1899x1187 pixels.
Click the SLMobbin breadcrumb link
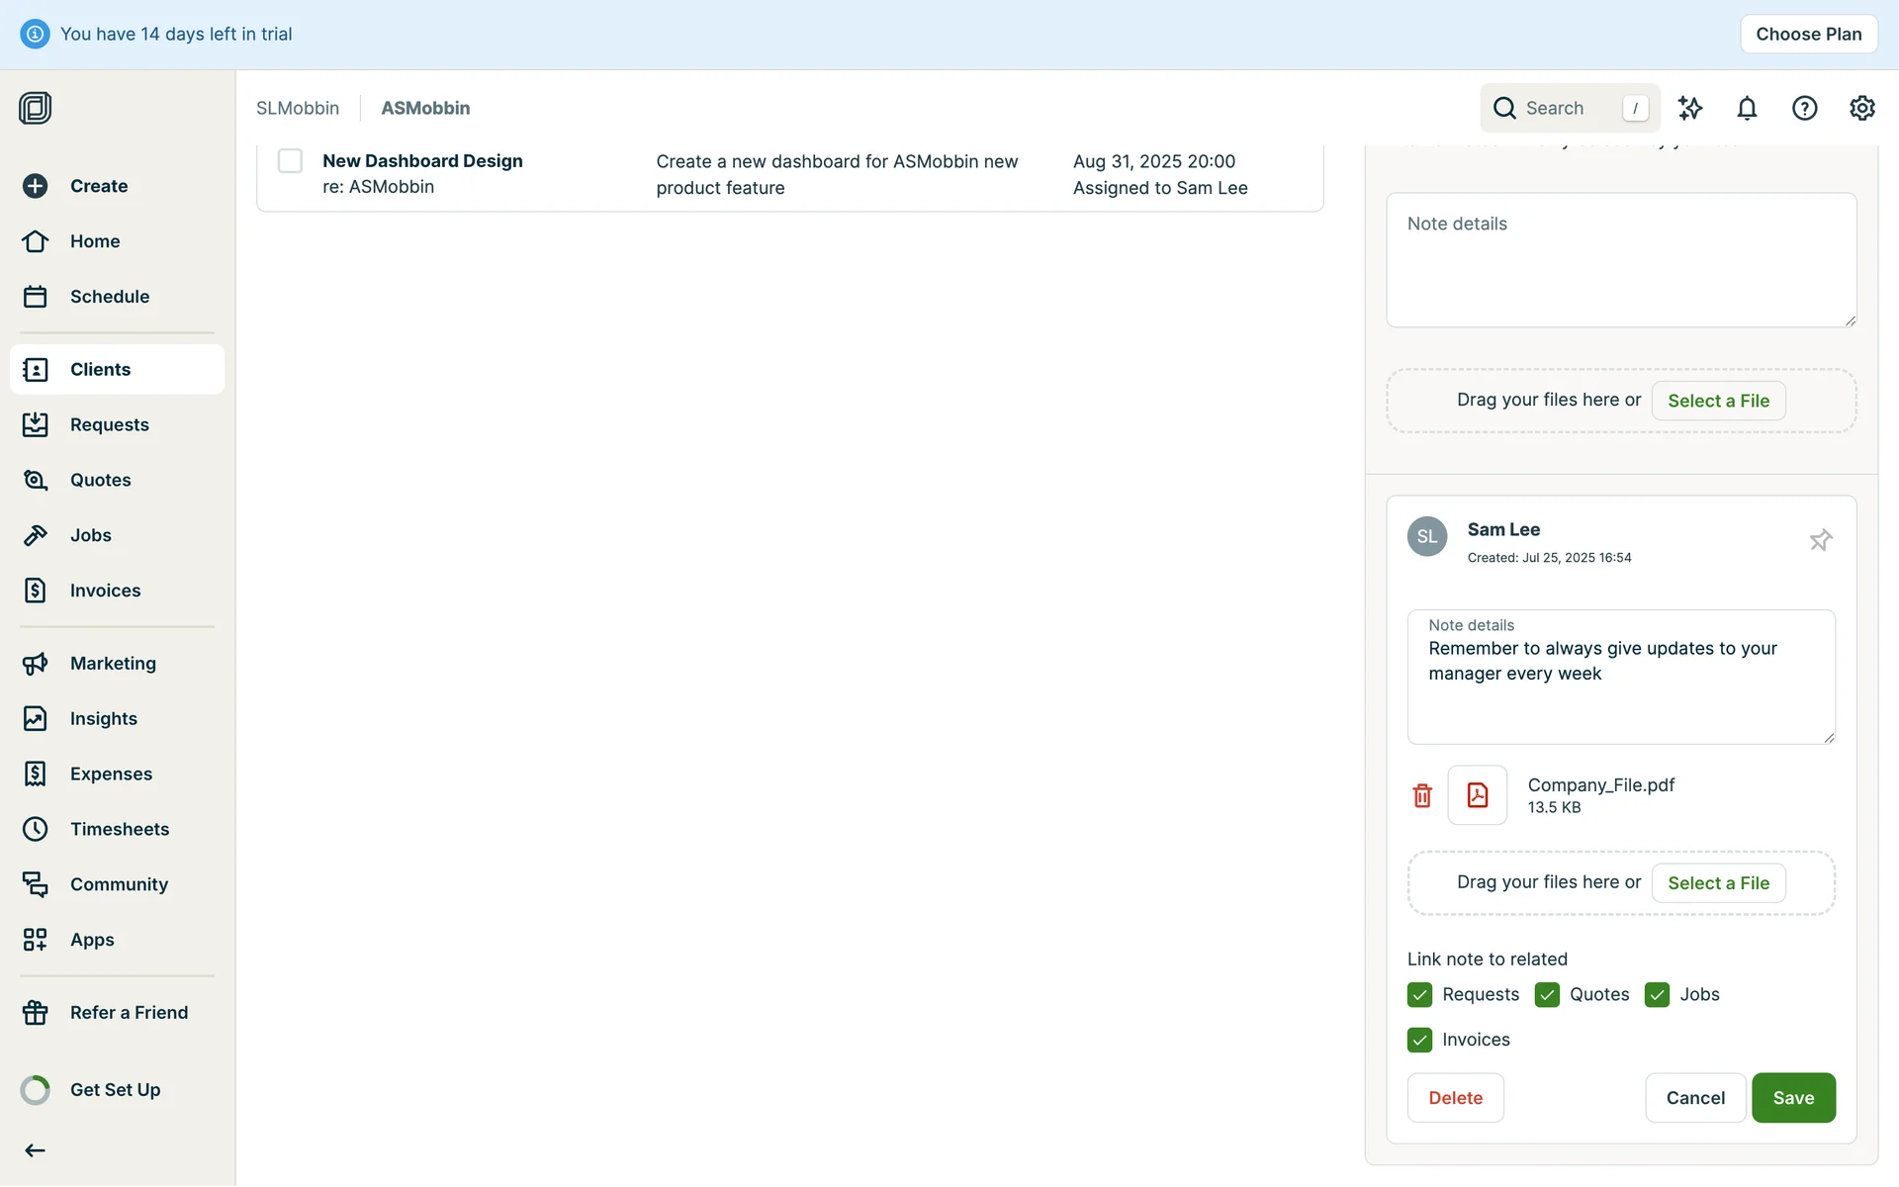pos(297,108)
